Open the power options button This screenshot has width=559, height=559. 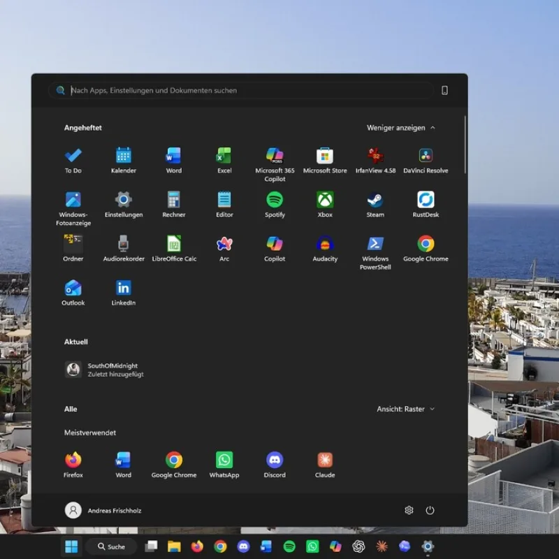coord(430,510)
